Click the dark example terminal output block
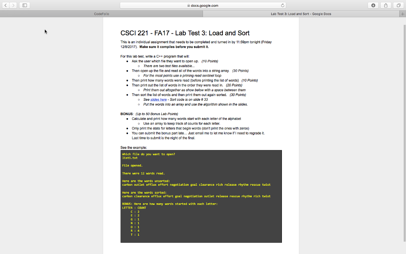The height and width of the screenshot is (254, 406). pos(201,196)
